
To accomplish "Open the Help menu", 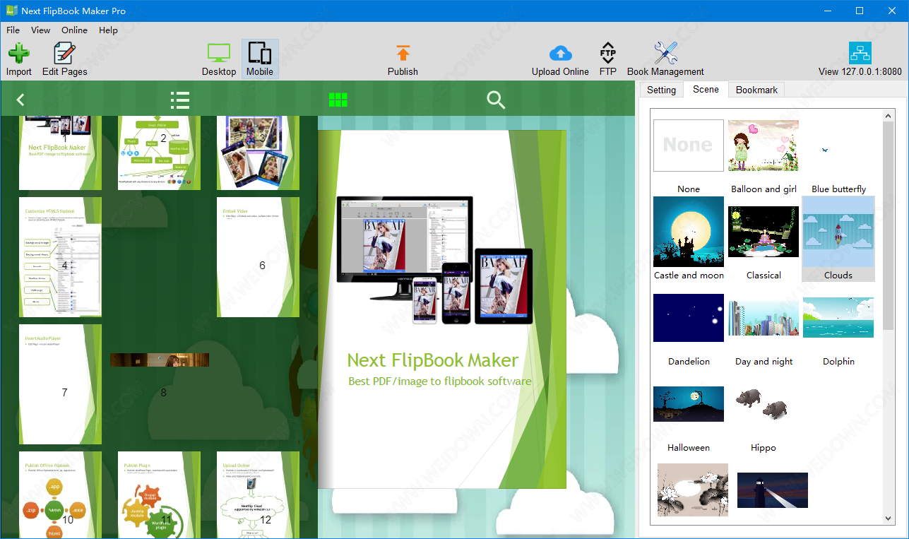I will point(108,30).
